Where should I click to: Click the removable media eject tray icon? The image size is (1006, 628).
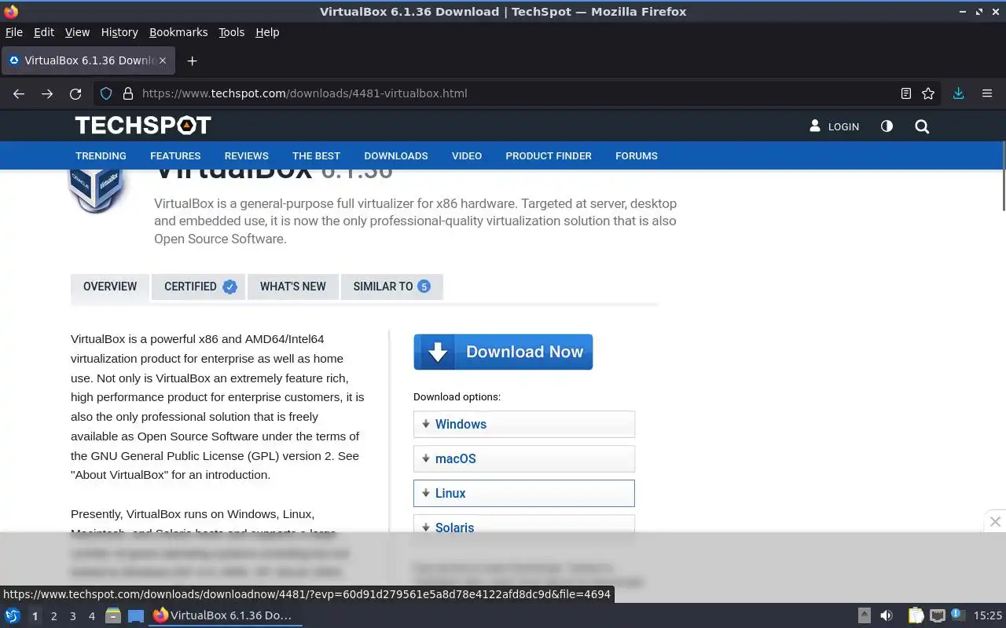click(x=864, y=615)
